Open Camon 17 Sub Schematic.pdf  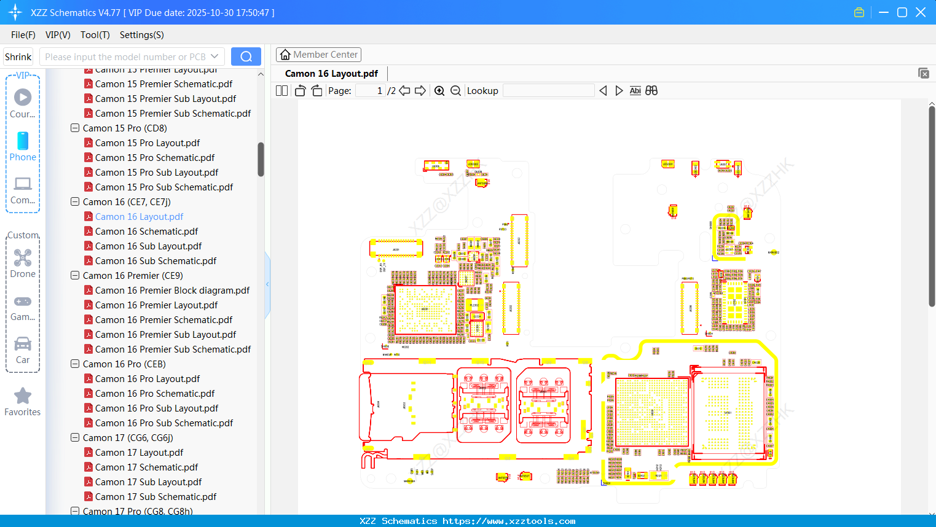(x=155, y=496)
